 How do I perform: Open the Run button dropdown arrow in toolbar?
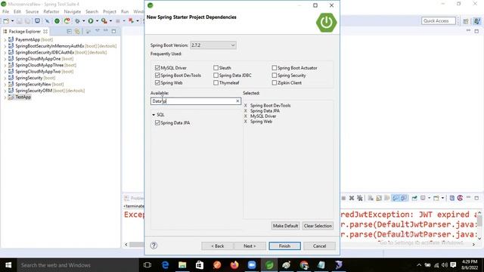click(97, 21)
